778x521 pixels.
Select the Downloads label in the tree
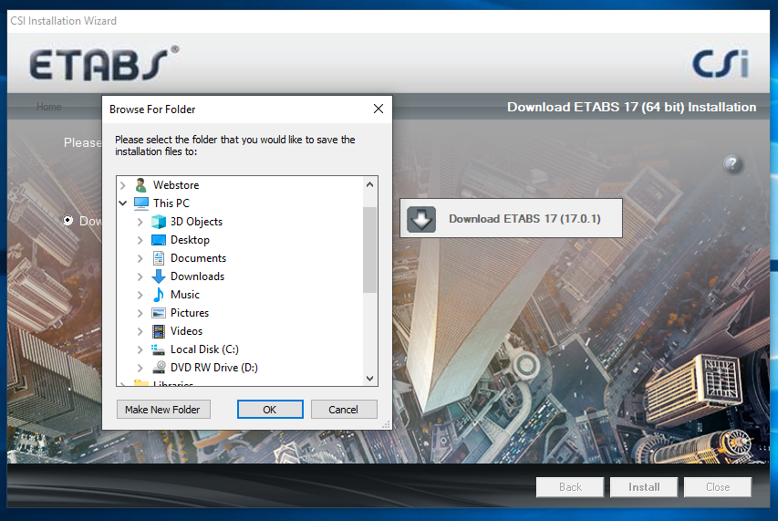pyautogui.click(x=198, y=276)
